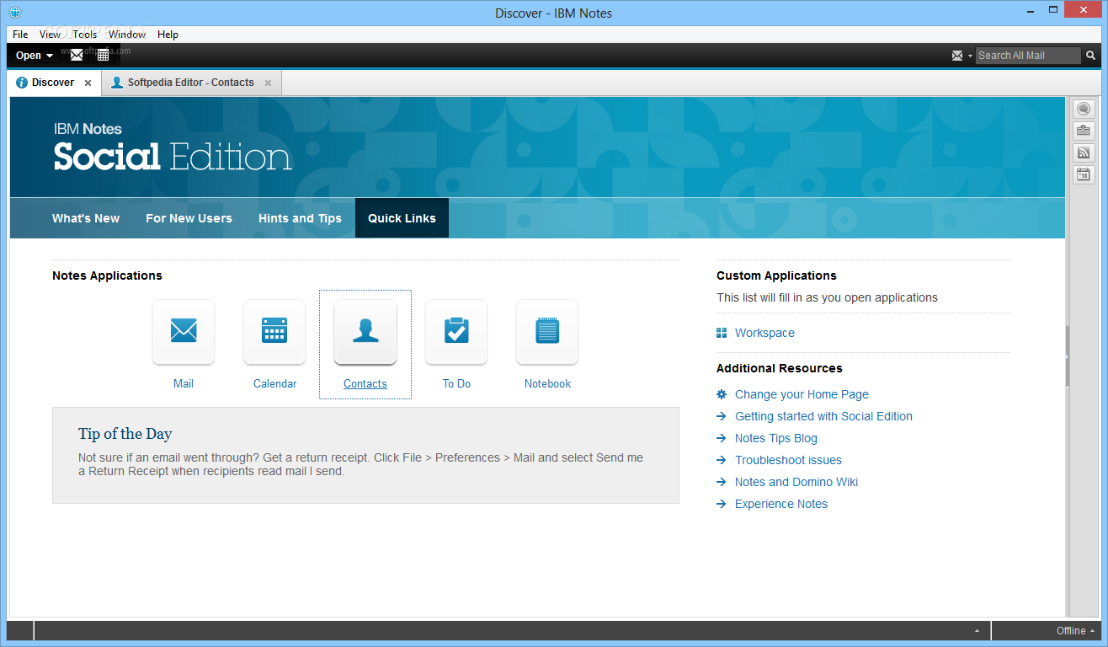Switch to the Discover tab
Screen dimensions: 1108x647
click(53, 83)
